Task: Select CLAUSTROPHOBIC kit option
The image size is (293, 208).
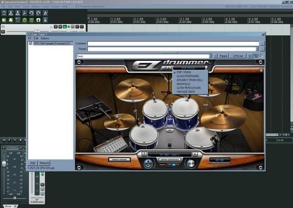Action: (x=190, y=76)
